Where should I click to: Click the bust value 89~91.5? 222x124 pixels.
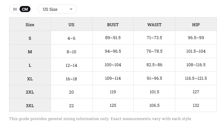pyautogui.click(x=113, y=38)
